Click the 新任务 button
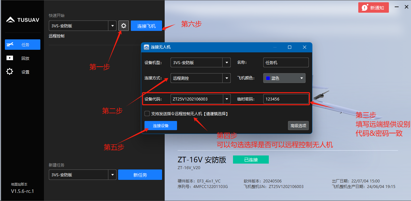The image size is (411, 201). pyautogui.click(x=140, y=175)
